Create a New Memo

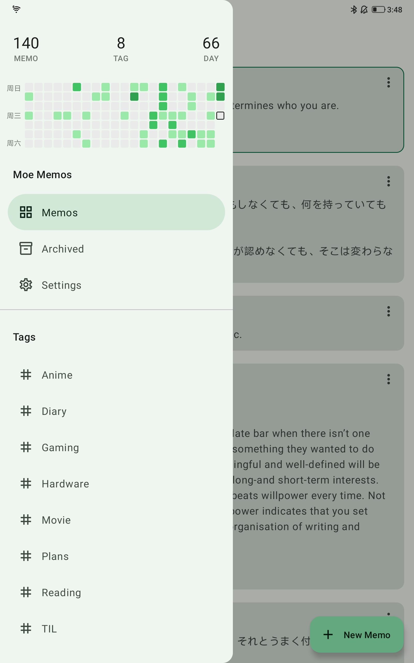pyautogui.click(x=357, y=635)
